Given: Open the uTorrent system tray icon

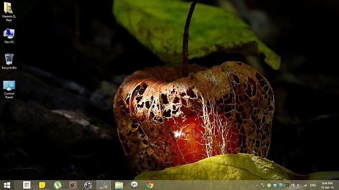Looking at the screenshot, I should coord(269,185).
